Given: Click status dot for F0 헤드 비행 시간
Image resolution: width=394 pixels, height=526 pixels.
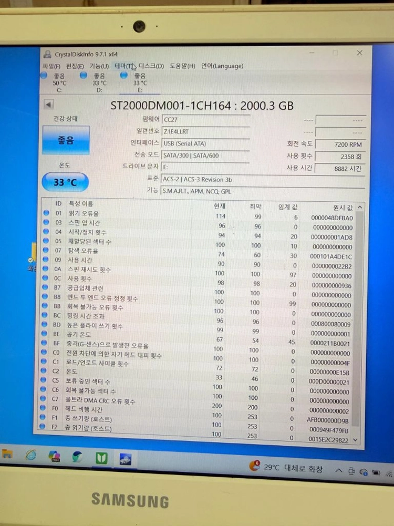Looking at the screenshot, I should tap(43, 408).
